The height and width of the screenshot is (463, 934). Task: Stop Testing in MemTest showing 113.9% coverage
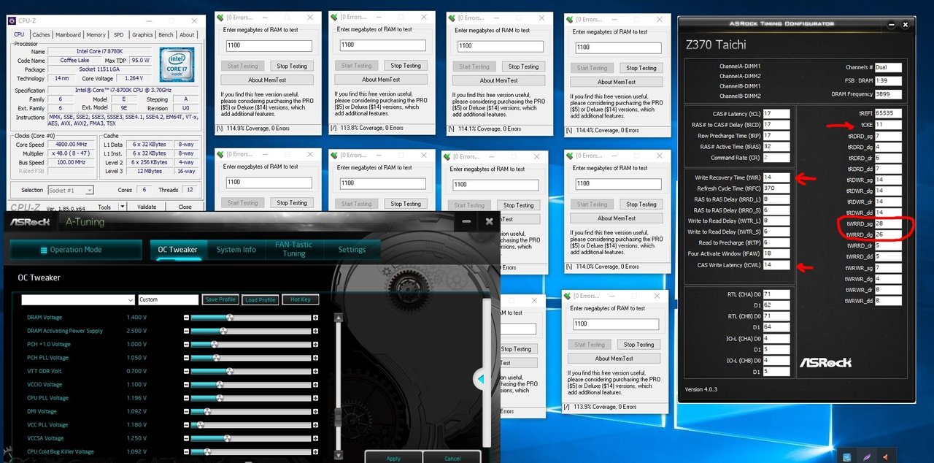(639, 345)
